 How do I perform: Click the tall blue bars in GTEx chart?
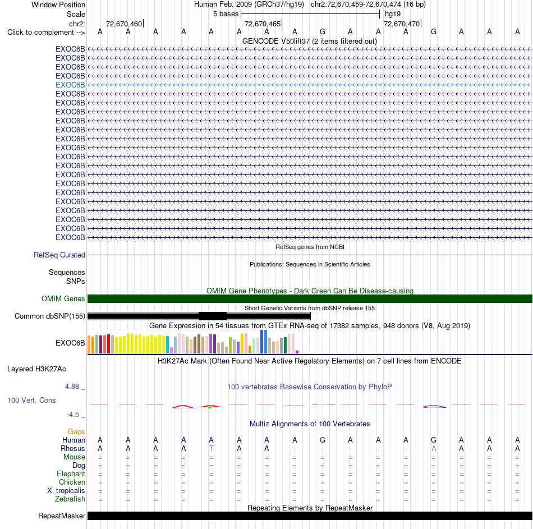[264, 342]
